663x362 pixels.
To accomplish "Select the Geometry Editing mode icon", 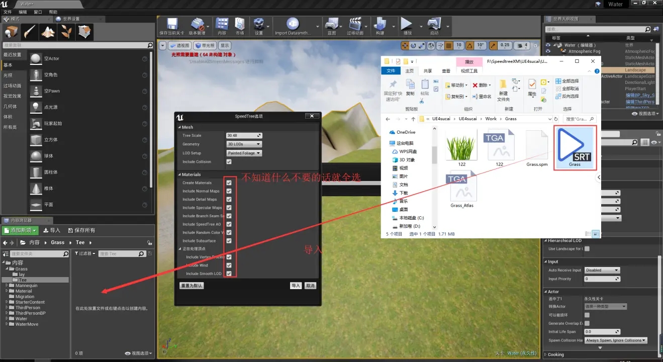I will [85, 32].
